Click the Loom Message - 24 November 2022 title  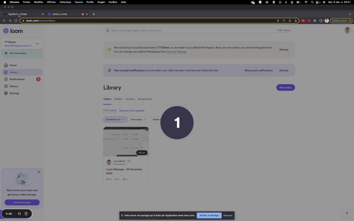pyautogui.click(x=124, y=171)
